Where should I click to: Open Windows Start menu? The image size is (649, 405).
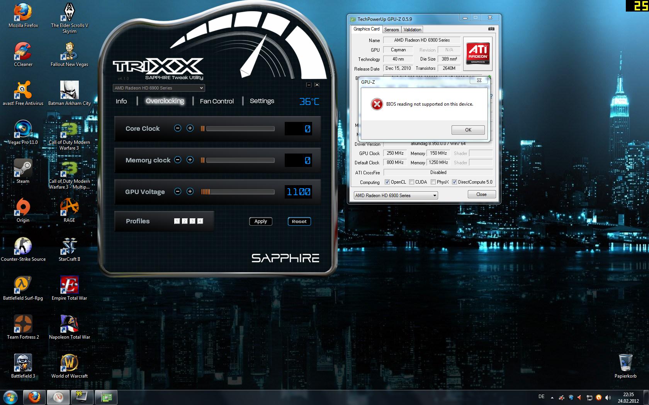(x=10, y=397)
